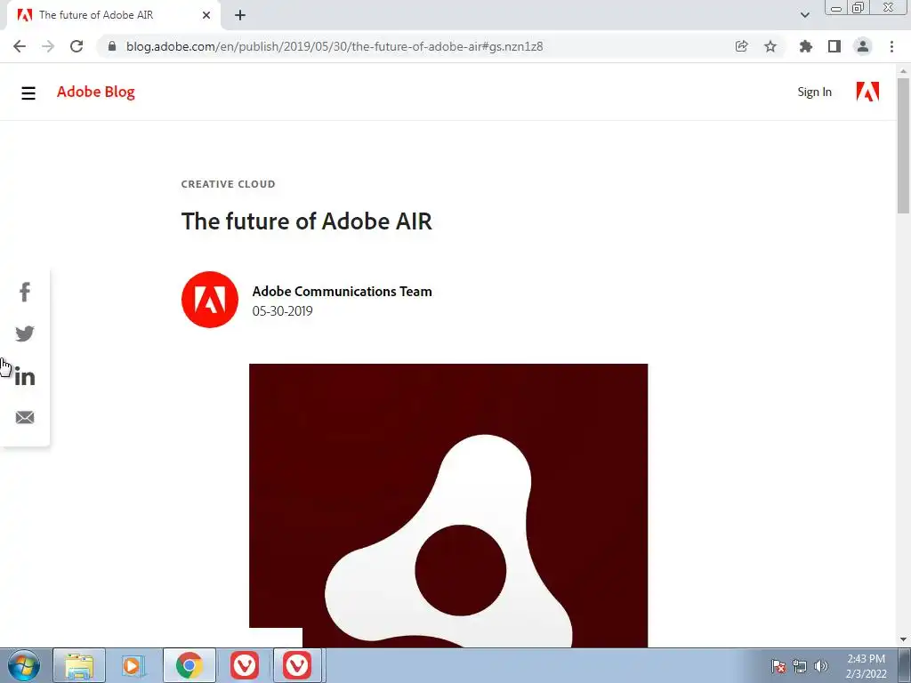This screenshot has width=911, height=683.
Task: Reload the current page
Action: [x=77, y=46]
